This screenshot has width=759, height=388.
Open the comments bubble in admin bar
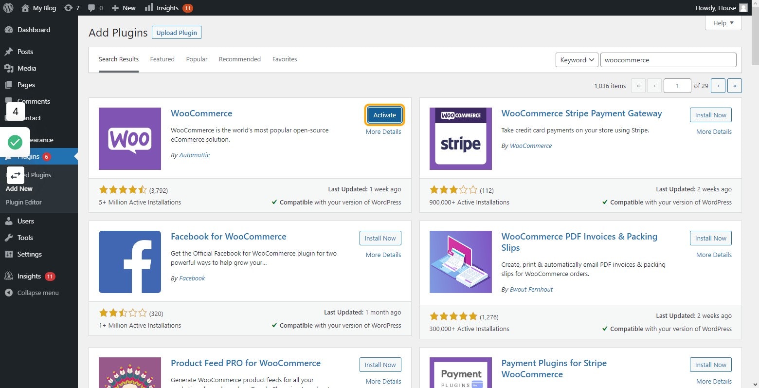(x=91, y=8)
